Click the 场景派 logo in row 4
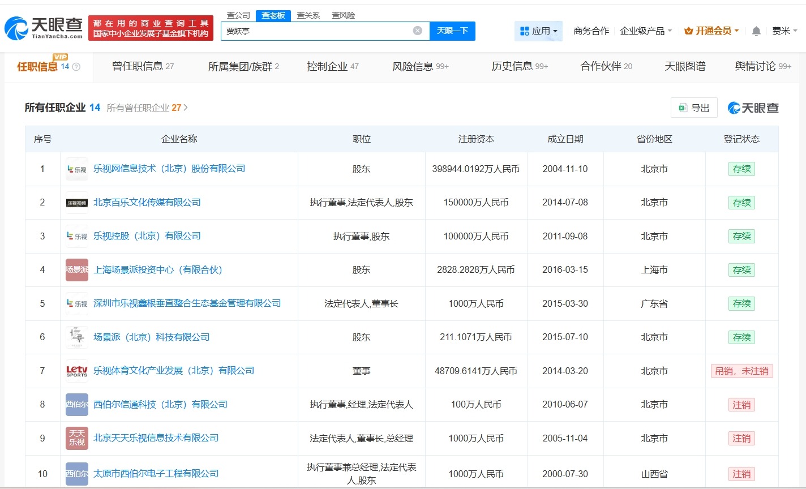 click(x=76, y=270)
